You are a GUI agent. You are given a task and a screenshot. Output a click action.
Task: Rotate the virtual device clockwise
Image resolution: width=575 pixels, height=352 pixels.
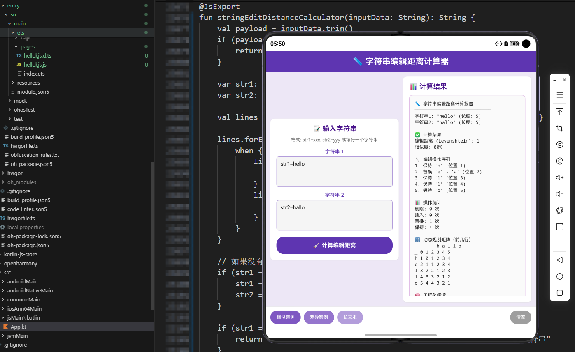560,161
